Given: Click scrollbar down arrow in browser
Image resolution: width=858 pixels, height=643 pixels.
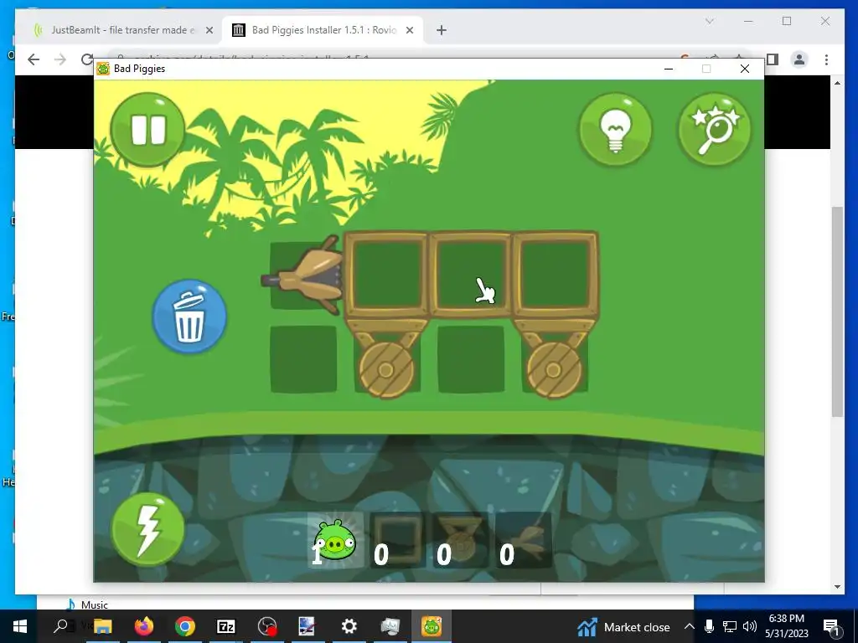Looking at the screenshot, I should click(837, 587).
